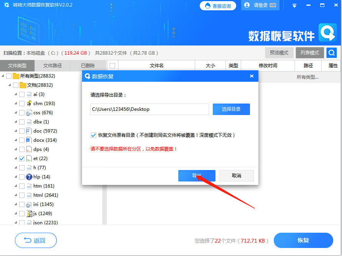The image size is (342, 256).
Task: Uncheck the selected et file type checkbox
Action: (22, 158)
